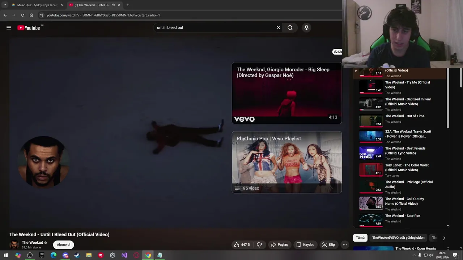Open Steam from the taskbar

click(77, 255)
